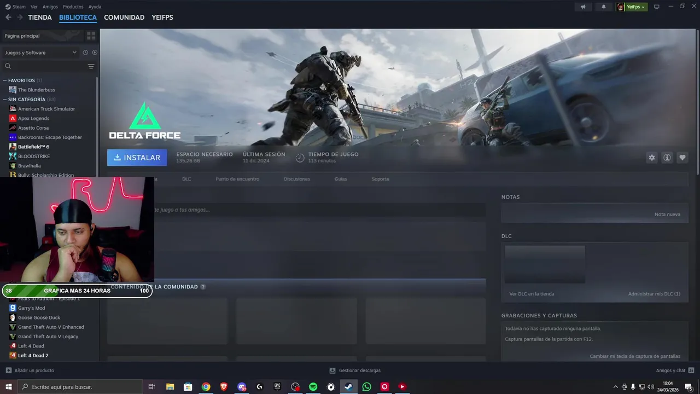
Task: Go back with the left arrow
Action: coord(8,18)
